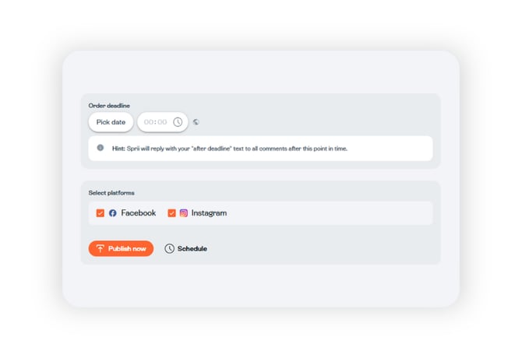The image size is (522, 358).
Task: Open the clock time picker icon
Action: (x=178, y=122)
